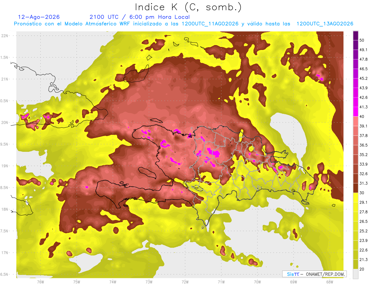Click the '70W' longitude axis label

click(x=257, y=282)
